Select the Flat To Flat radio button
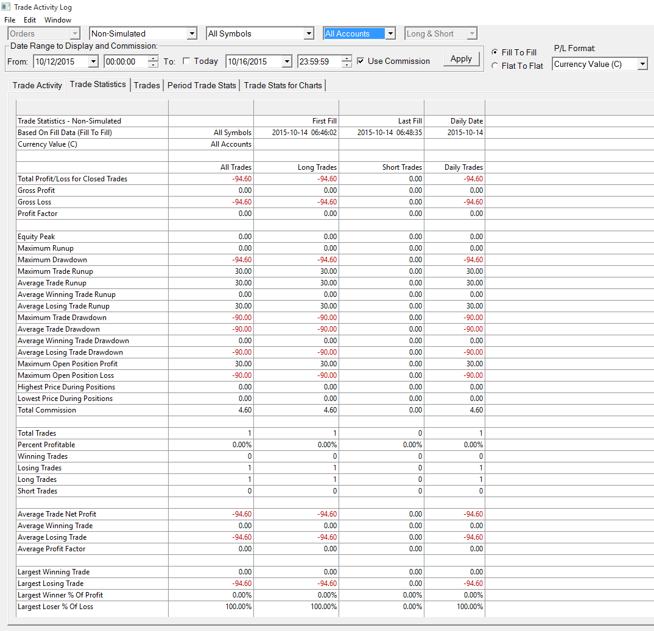The height and width of the screenshot is (631, 654). pos(494,66)
